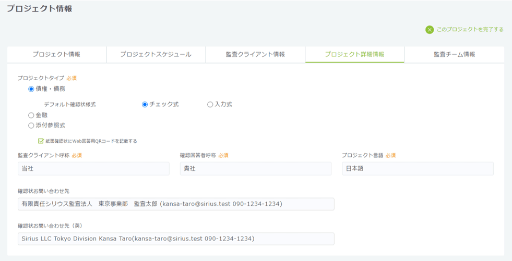Image resolution: width=512 pixels, height=261 pixels.
Task: Select the プロジェクト詳細情報 tab
Action: (354, 54)
